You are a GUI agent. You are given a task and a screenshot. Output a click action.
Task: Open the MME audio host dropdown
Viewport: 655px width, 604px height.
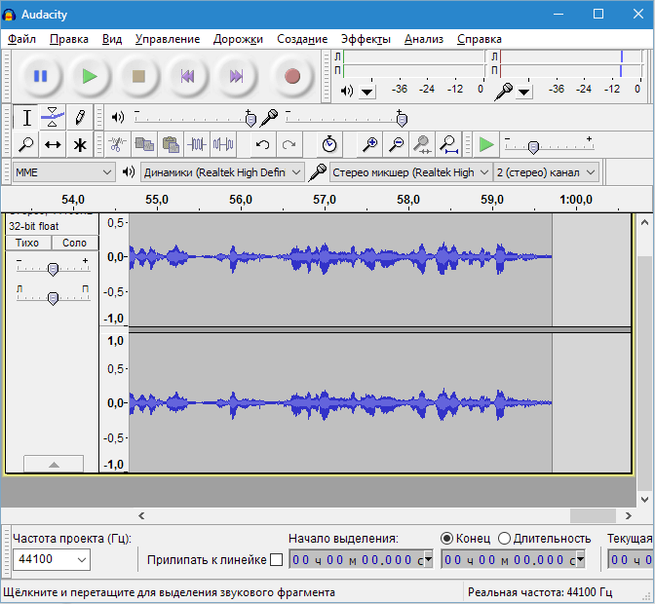click(63, 172)
